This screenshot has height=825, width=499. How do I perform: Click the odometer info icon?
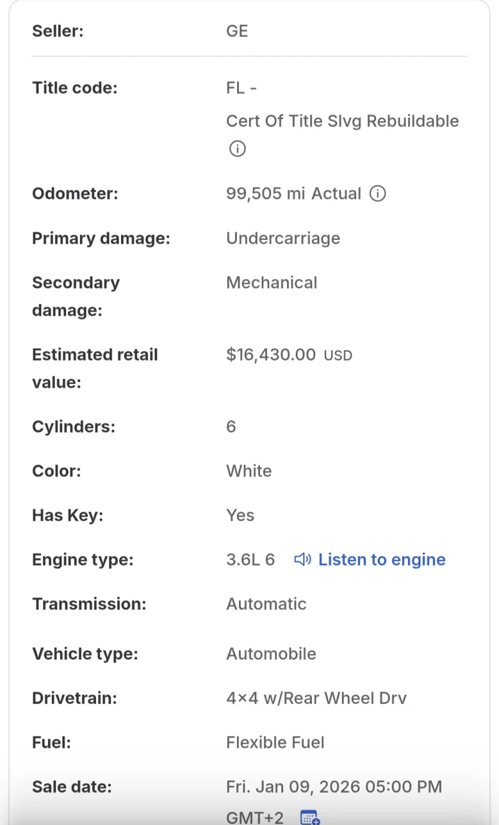[377, 194]
